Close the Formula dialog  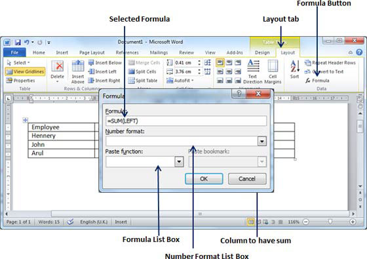pyautogui.click(x=258, y=94)
